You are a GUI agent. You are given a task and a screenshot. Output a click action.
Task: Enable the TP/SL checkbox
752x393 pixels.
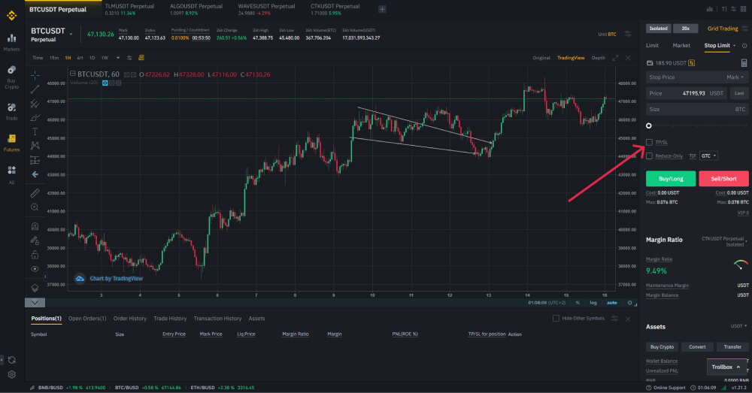pos(650,142)
